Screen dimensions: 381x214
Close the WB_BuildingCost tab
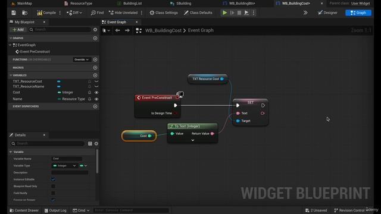321,4
